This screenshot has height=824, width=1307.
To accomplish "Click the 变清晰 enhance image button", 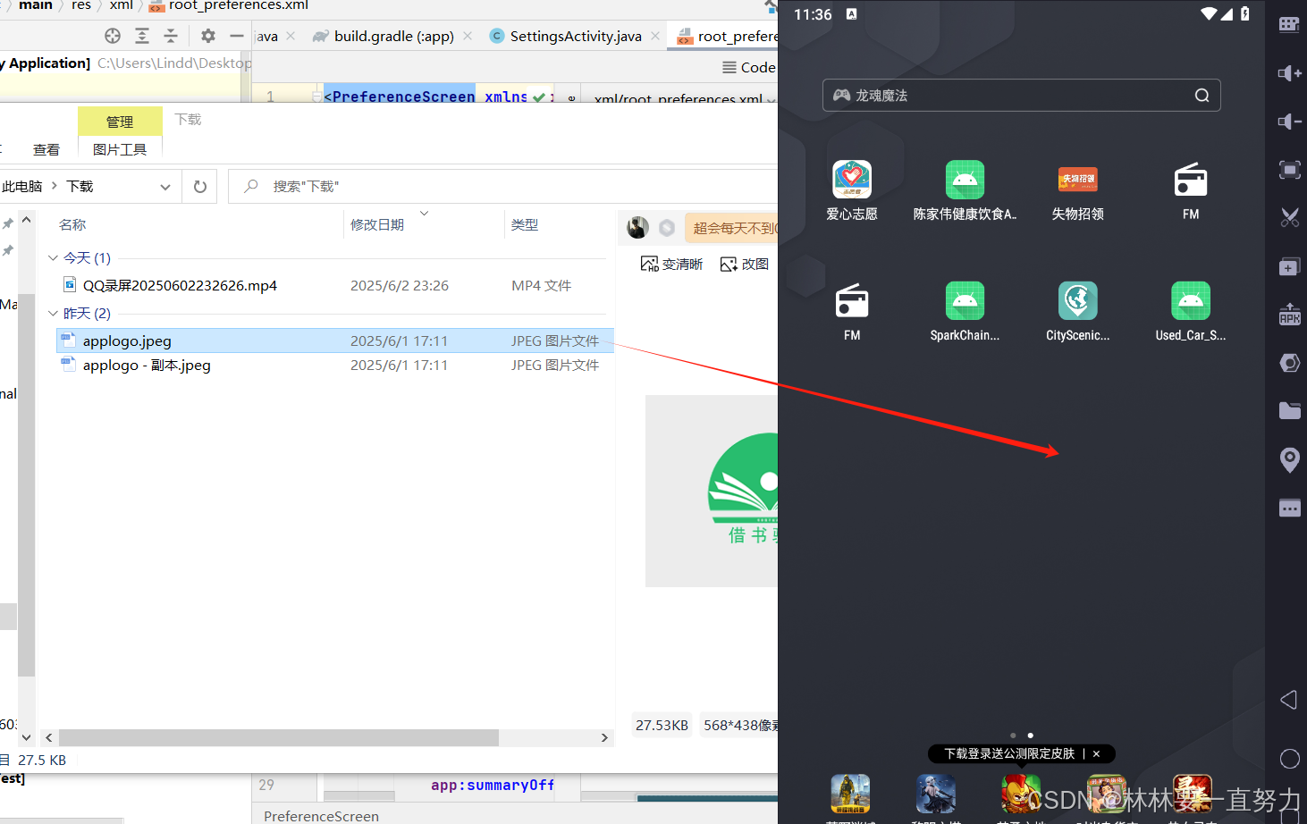I will click(x=671, y=264).
